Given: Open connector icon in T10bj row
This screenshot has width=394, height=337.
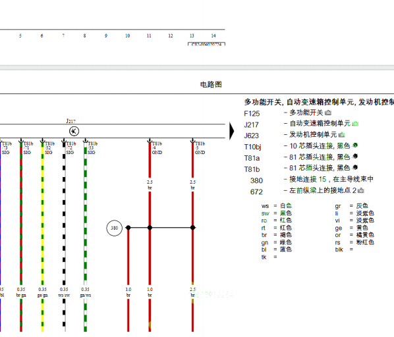Looking at the screenshot, I should tap(355, 145).
